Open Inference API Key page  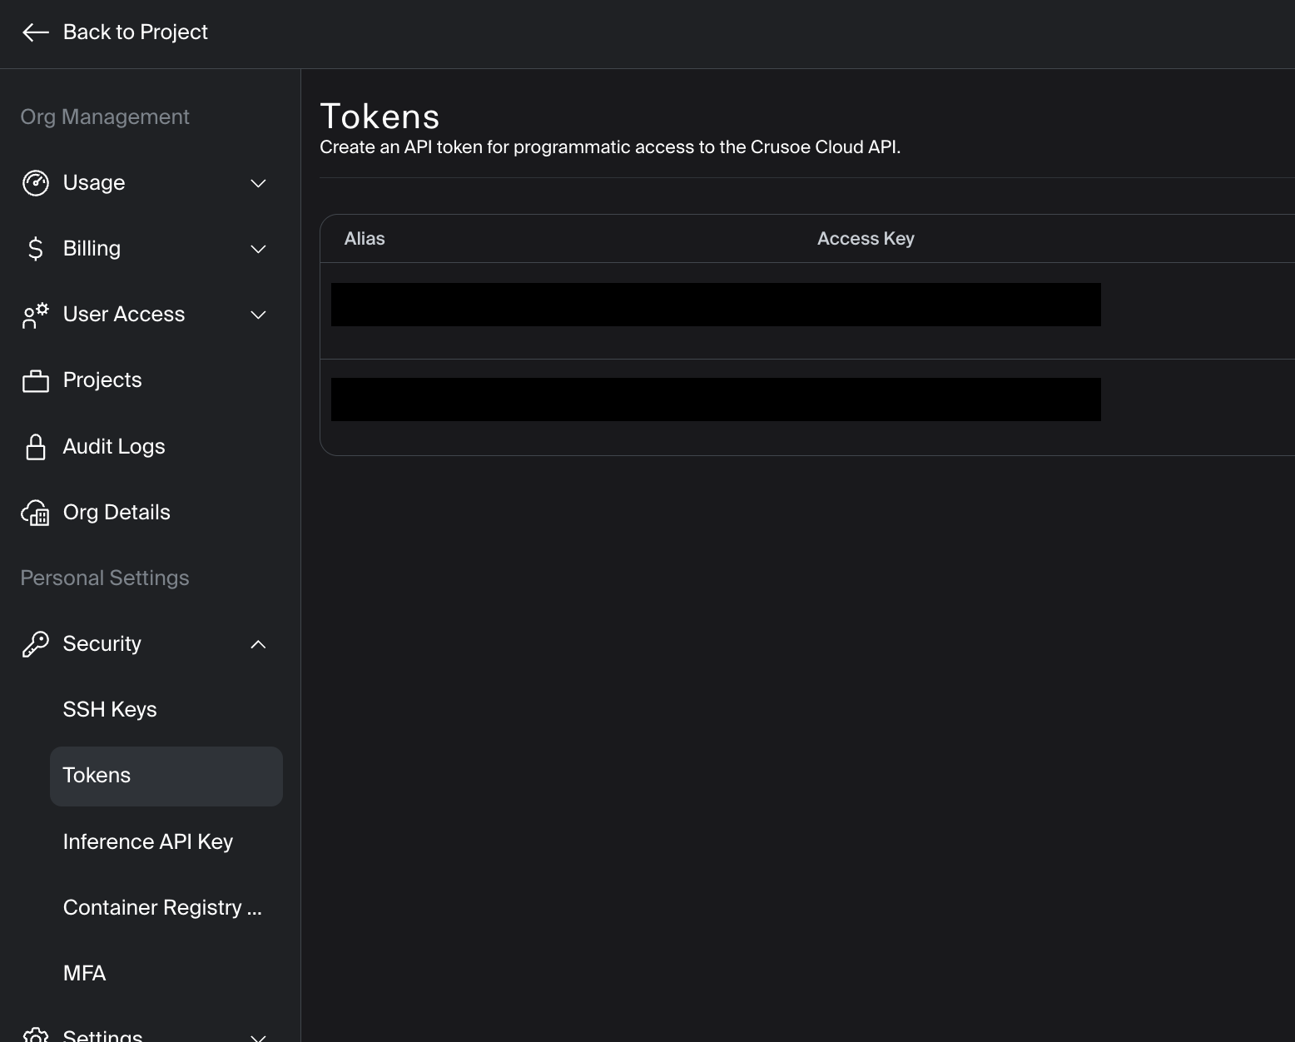[147, 841]
